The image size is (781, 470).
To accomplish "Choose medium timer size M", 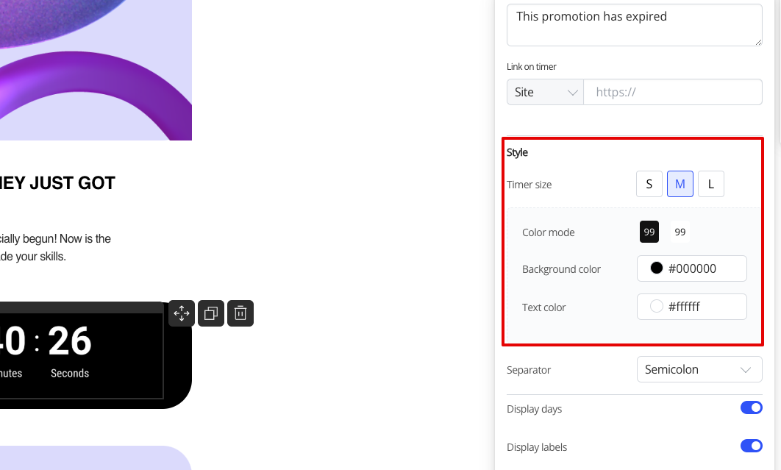I will 680,184.
